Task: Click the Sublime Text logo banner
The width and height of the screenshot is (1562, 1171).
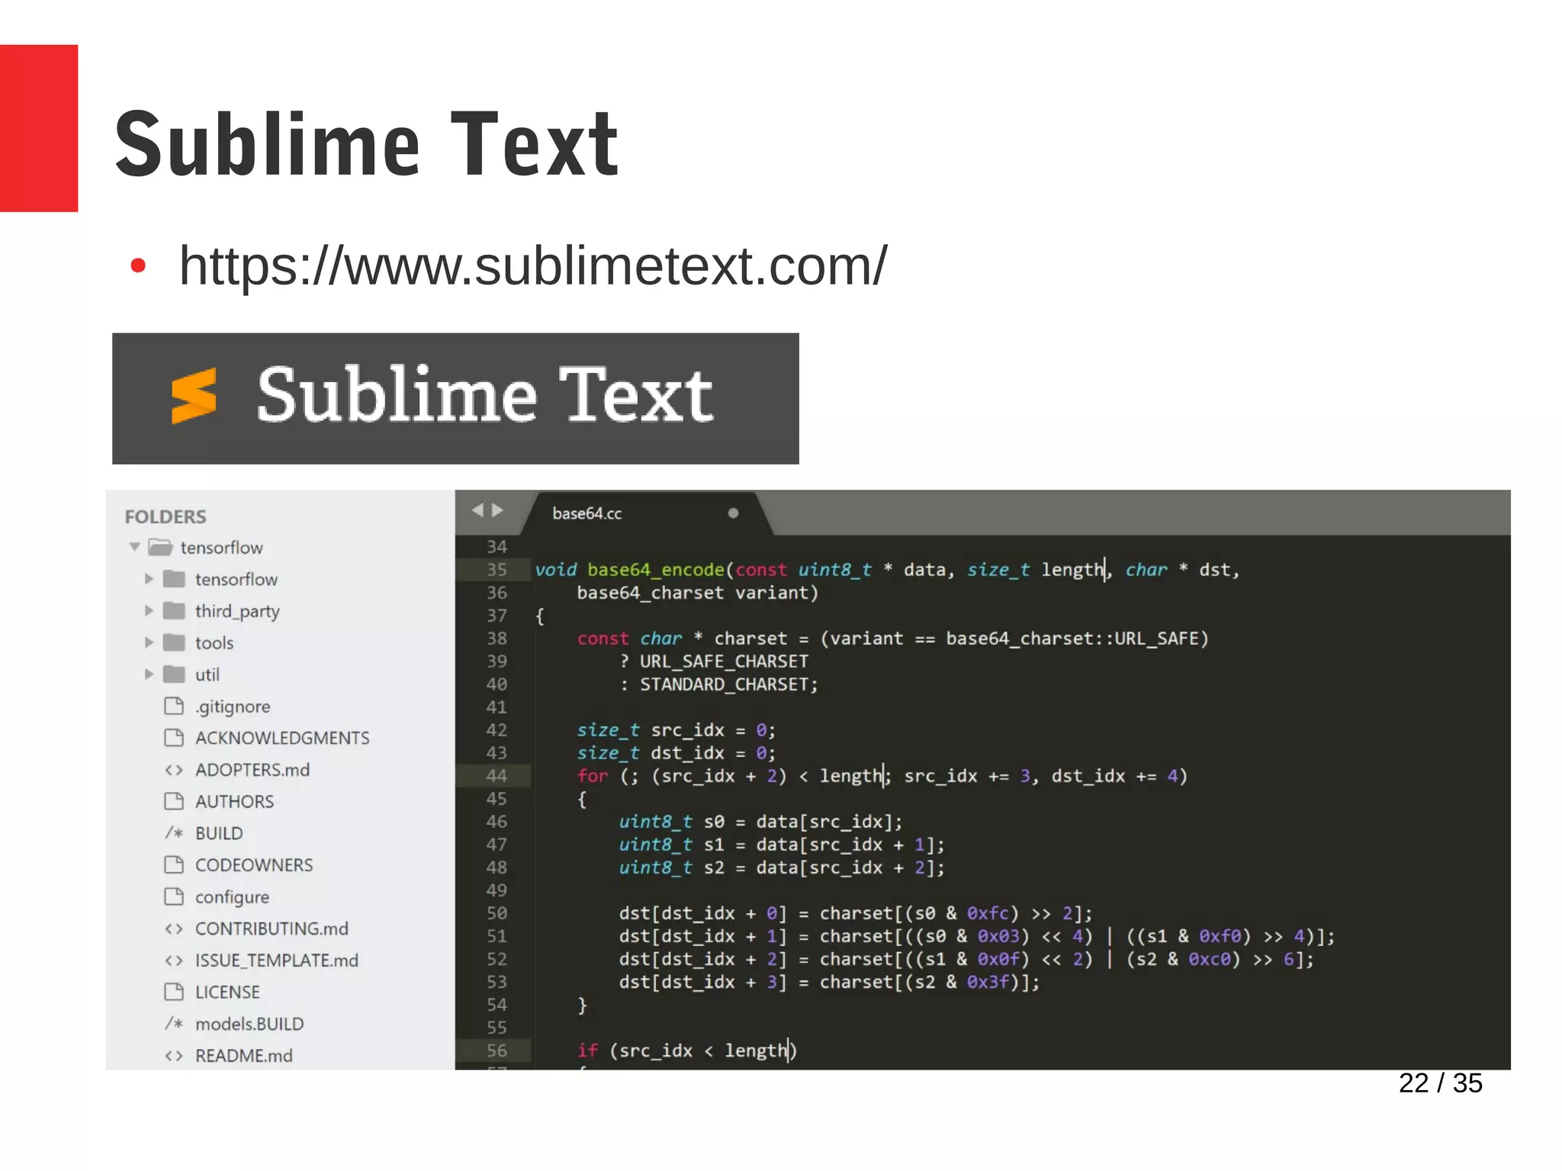Action: pos(455,398)
